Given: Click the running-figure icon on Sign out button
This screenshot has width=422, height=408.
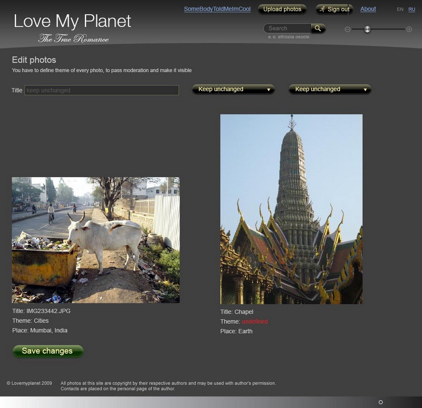Looking at the screenshot, I should point(323,8).
